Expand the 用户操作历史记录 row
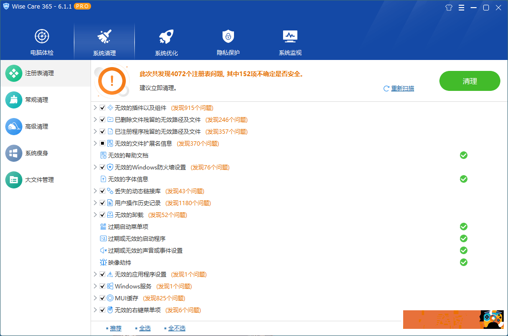The image size is (508, 336). click(95, 203)
